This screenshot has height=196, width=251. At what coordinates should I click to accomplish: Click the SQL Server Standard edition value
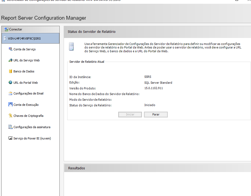158,83
